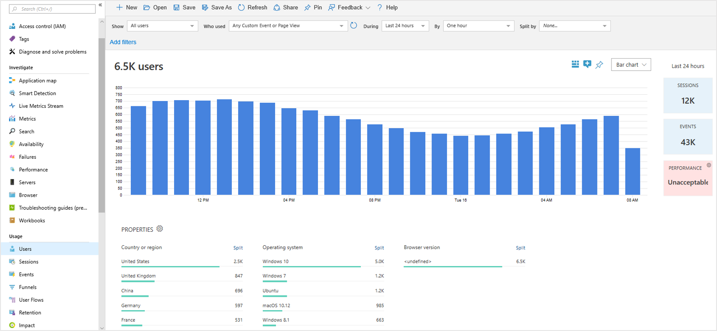Click the last chart bar at 08 AM
Screen dimensions: 717x331
pos(632,171)
